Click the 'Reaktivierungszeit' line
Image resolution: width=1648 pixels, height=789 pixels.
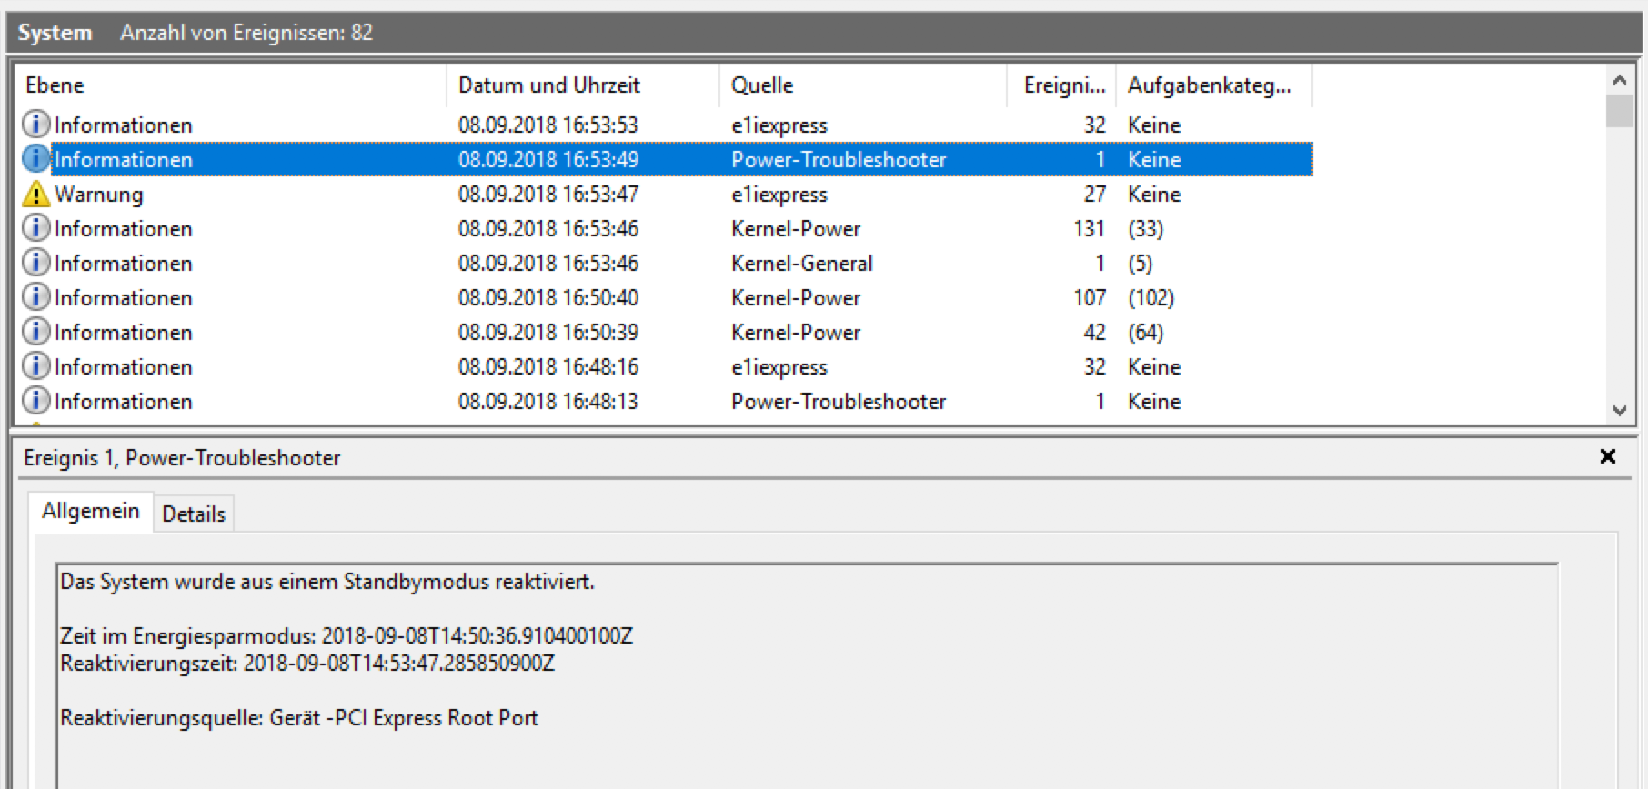point(307,663)
